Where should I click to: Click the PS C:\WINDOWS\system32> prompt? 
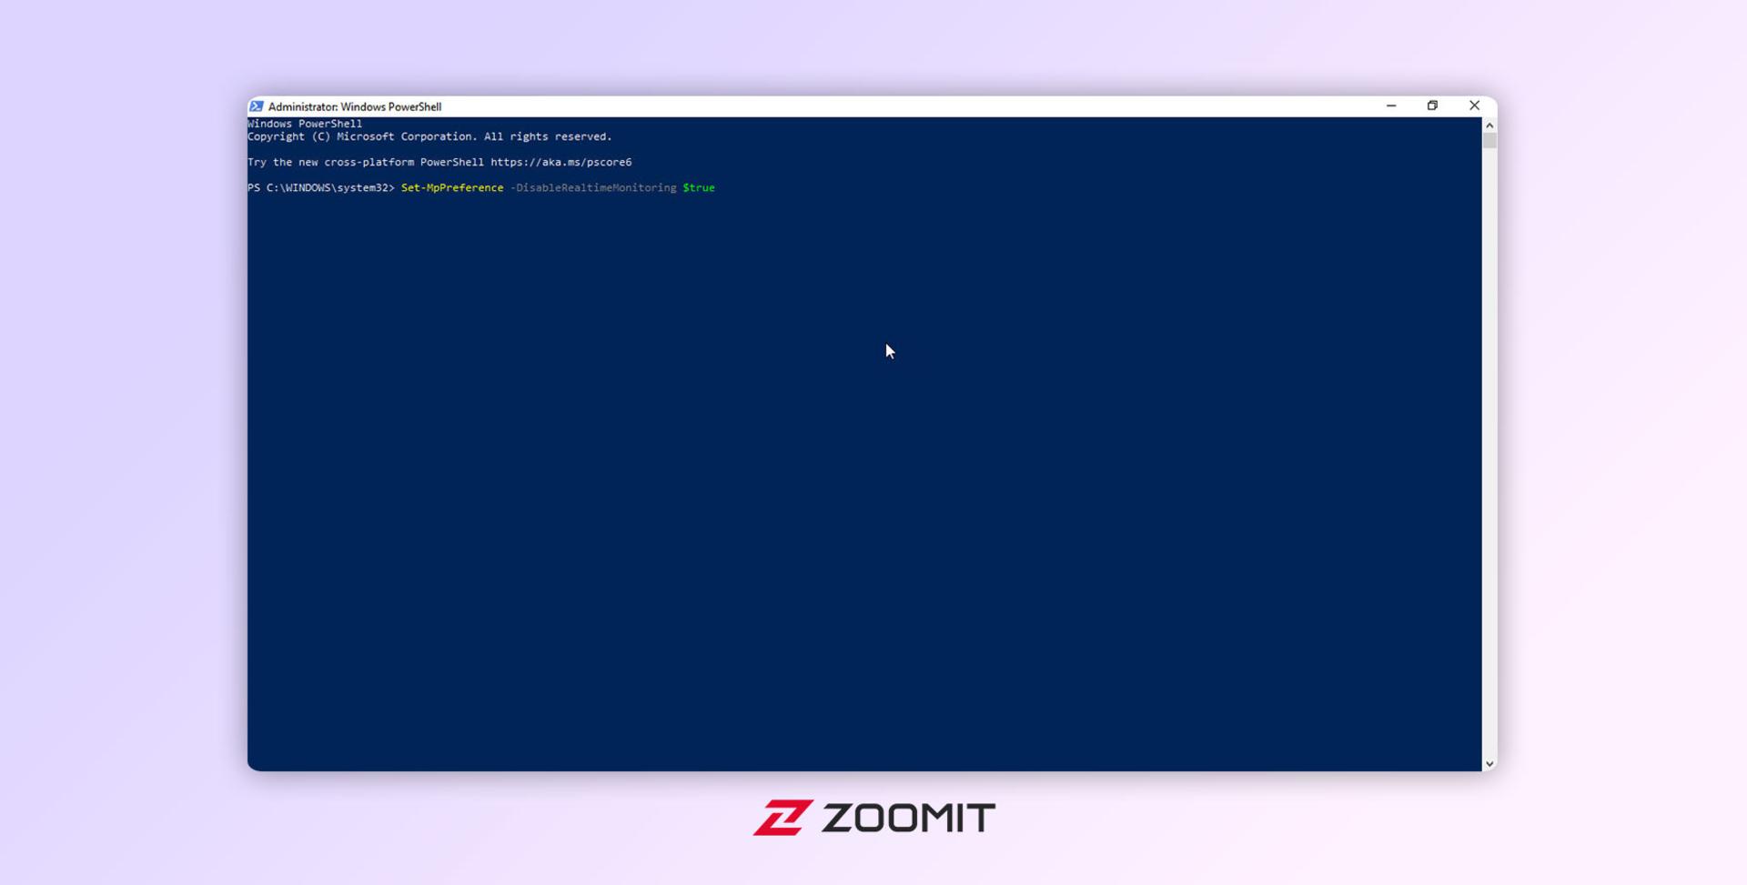(x=321, y=187)
